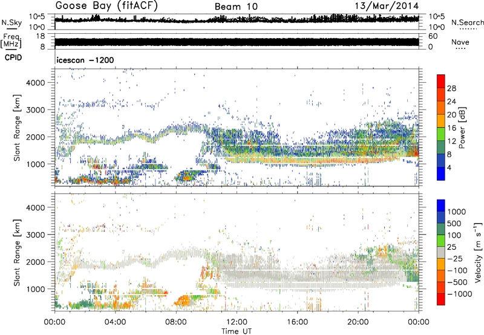This screenshot has width=484, height=335.
Task: Click the '28' tick on the Power scale
Action: point(451,88)
